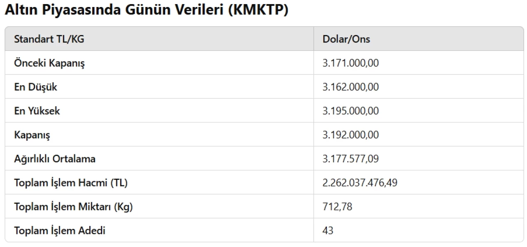Click the 'Kapanış' row label
527x247 pixels.
pos(32,135)
